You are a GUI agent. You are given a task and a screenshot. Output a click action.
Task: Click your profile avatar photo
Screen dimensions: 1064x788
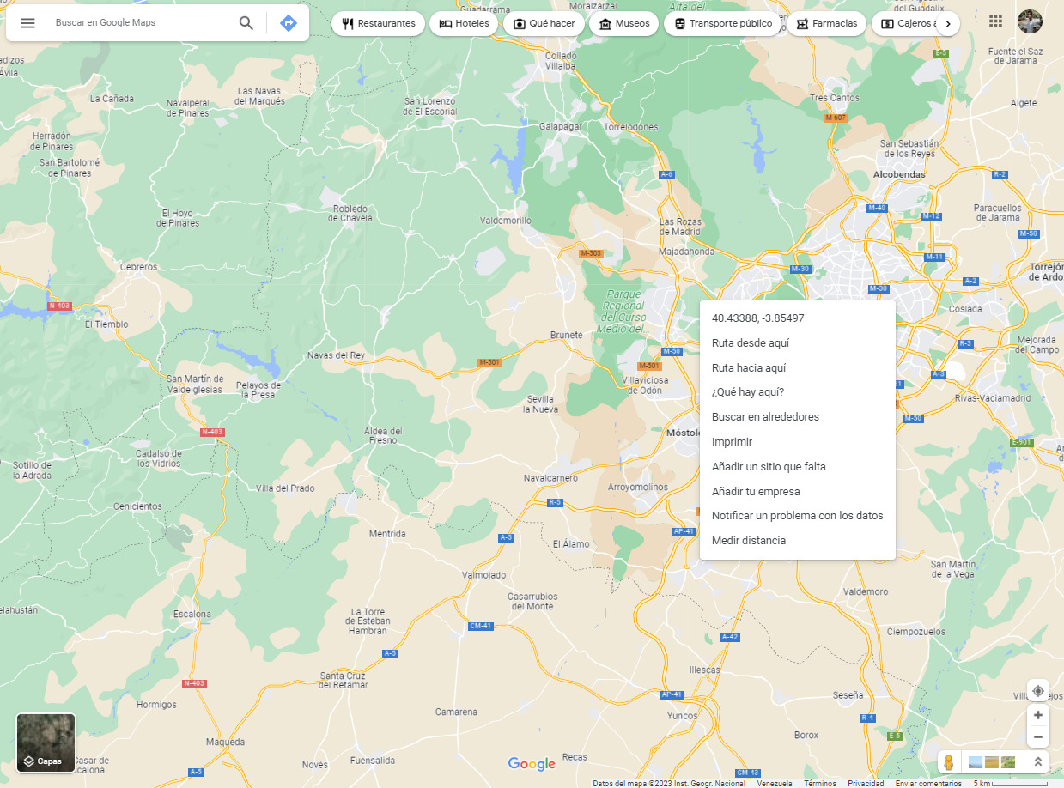coord(1030,21)
